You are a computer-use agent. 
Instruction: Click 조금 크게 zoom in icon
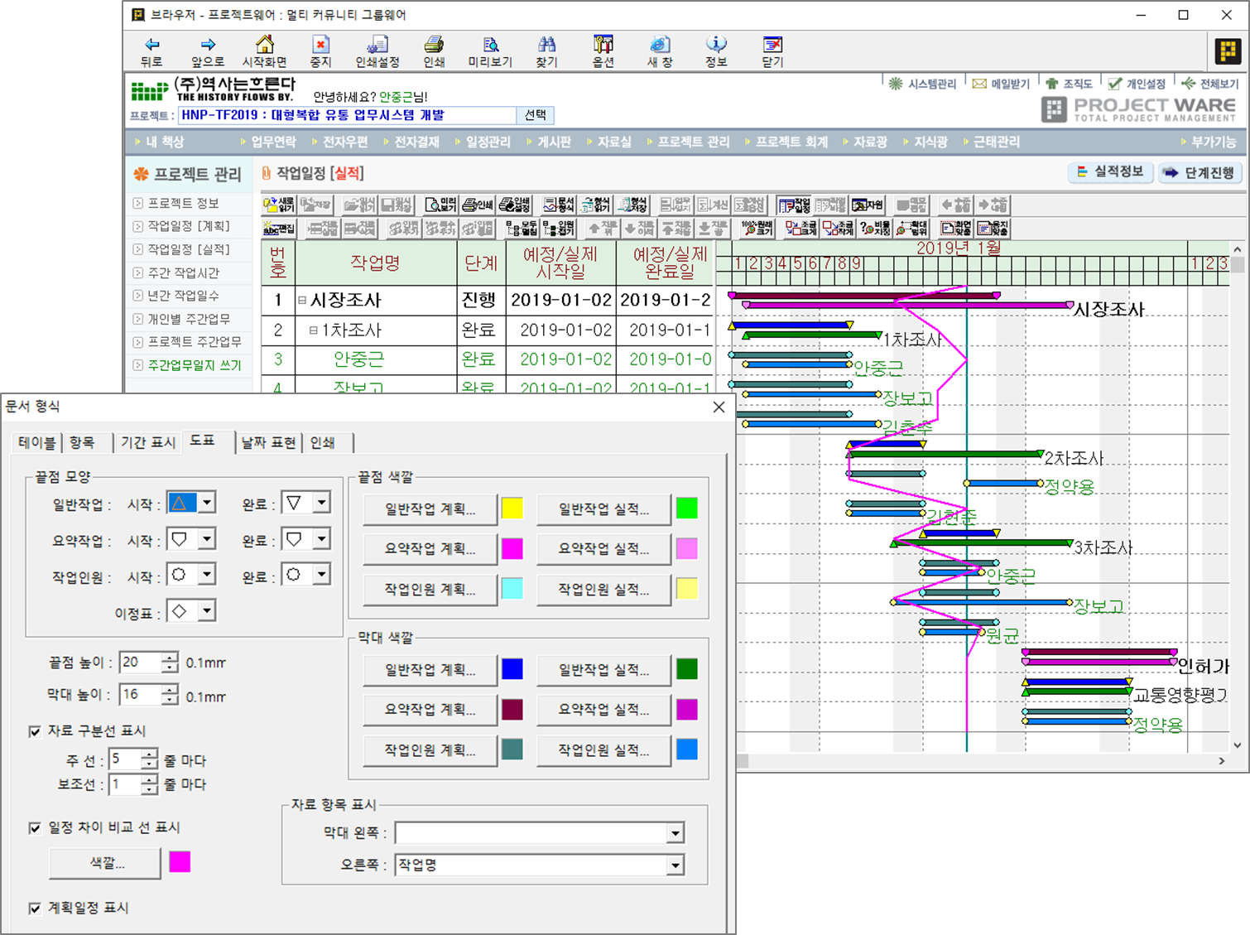pos(800,228)
